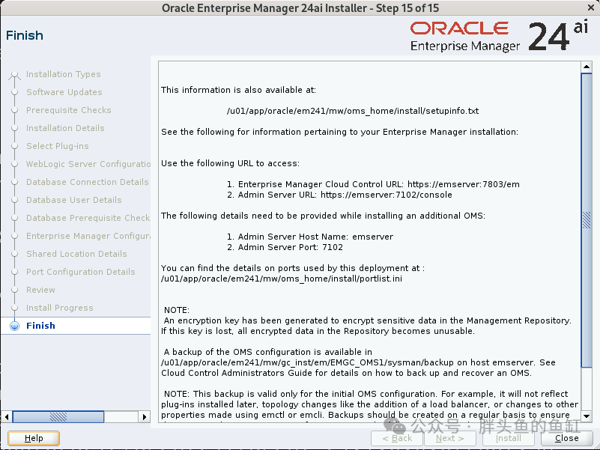
Task: Select the Installation Details step
Action: click(65, 128)
